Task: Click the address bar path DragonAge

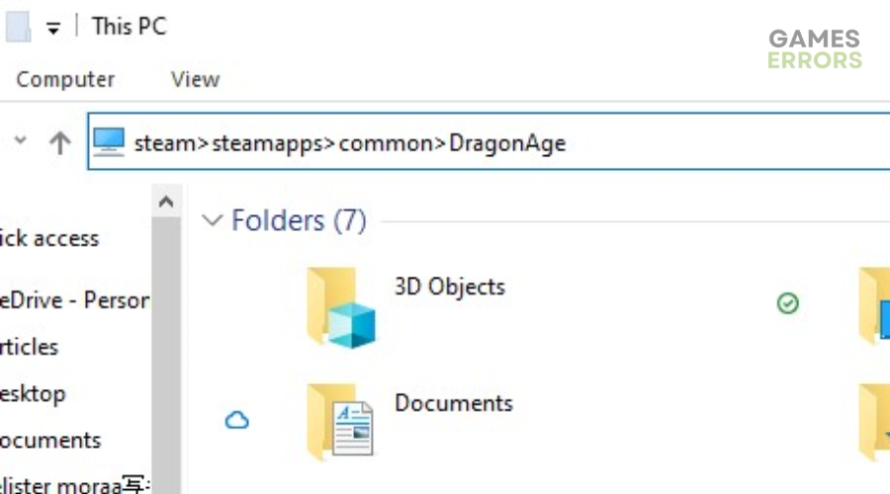Action: pyautogui.click(x=507, y=143)
